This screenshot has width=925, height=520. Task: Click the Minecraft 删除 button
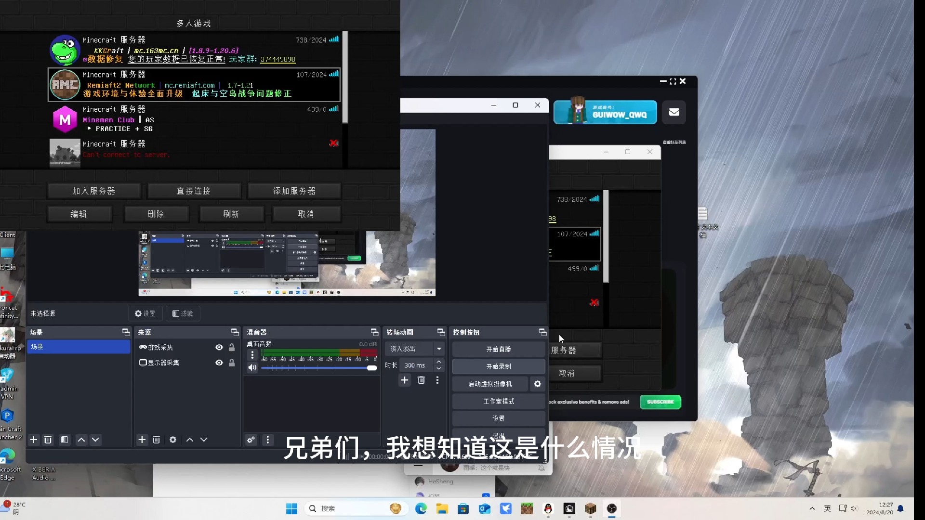coord(156,214)
